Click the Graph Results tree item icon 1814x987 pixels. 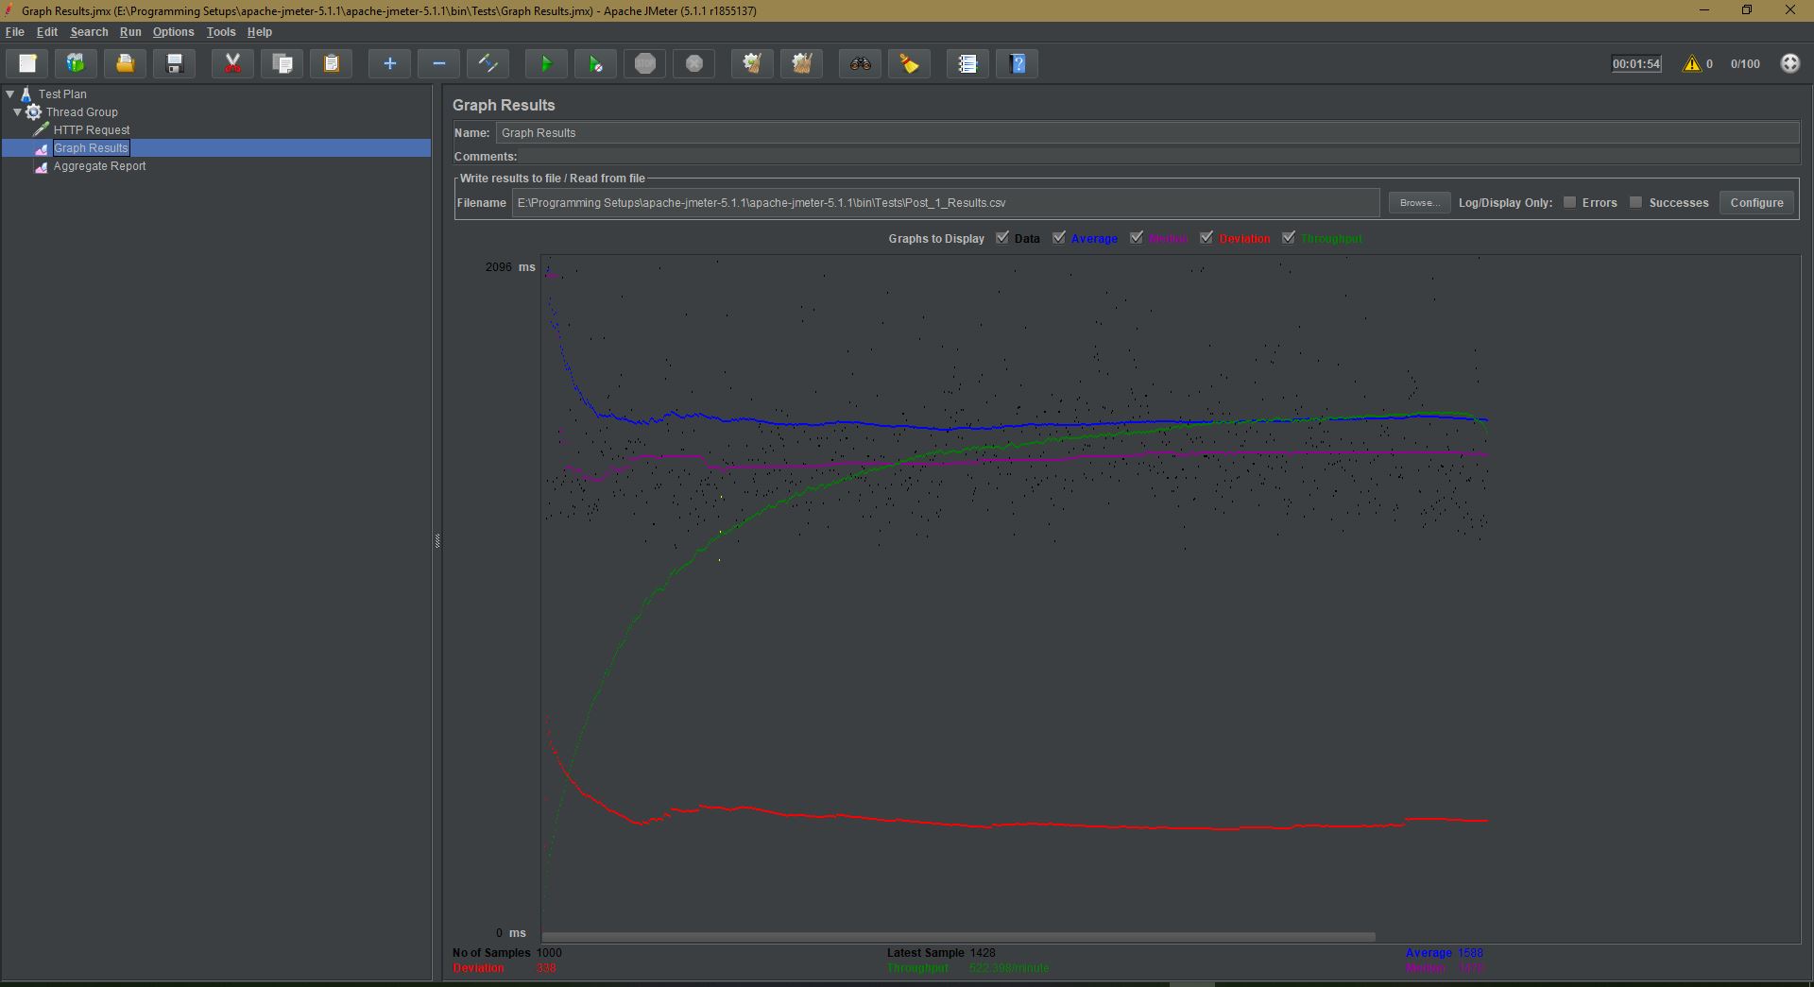point(42,148)
